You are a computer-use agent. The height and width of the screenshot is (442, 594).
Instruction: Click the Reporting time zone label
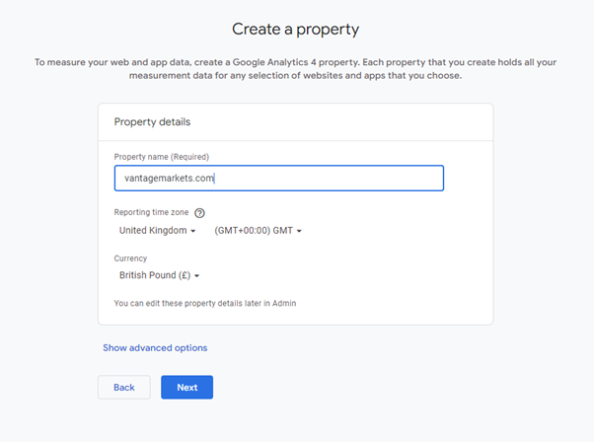(x=151, y=213)
